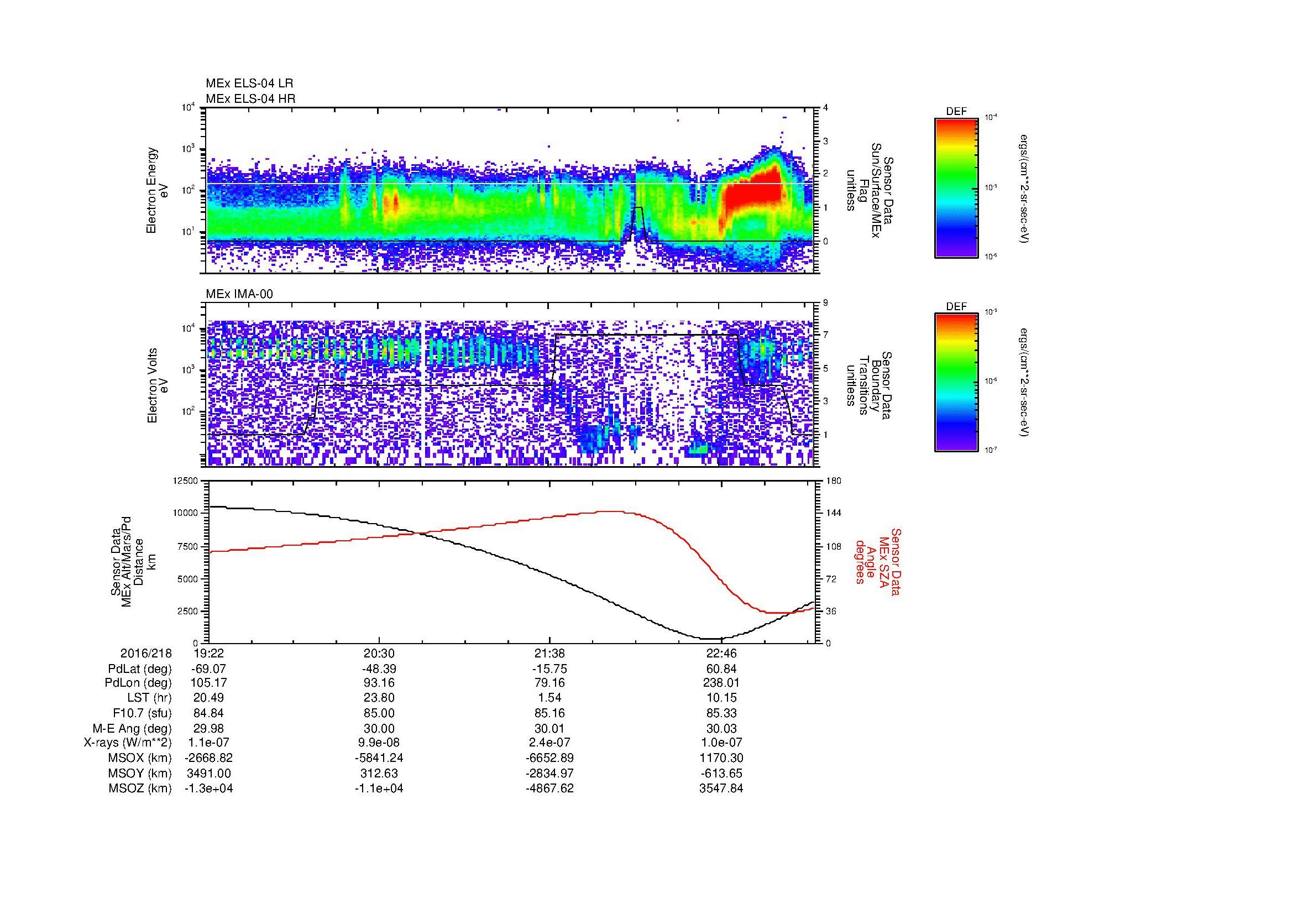Click the 'MSOX (km)' row label
The width and height of the screenshot is (1293, 914).
[x=140, y=758]
